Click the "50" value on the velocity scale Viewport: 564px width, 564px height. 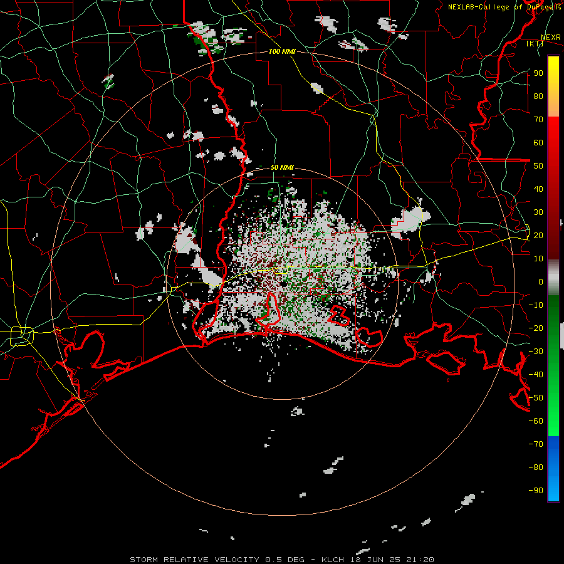[538, 166]
